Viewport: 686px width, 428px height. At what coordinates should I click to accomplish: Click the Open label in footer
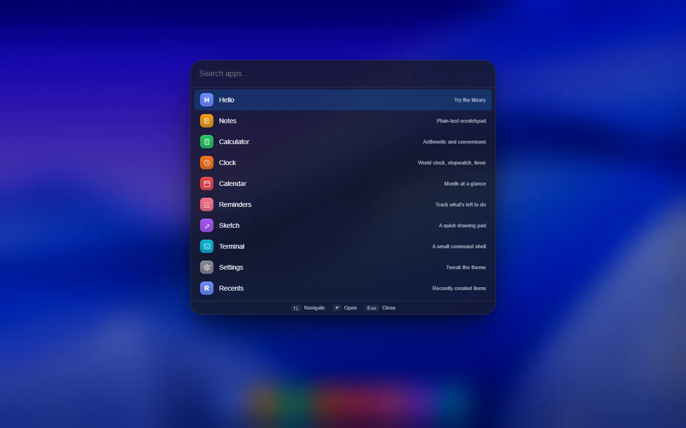click(x=351, y=308)
